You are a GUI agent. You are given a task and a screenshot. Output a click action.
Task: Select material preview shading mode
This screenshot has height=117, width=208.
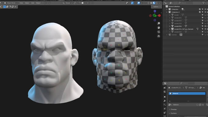point(154,3)
